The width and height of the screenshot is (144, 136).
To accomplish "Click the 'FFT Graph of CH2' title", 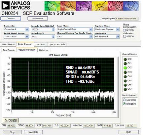I will pos(58,55).
